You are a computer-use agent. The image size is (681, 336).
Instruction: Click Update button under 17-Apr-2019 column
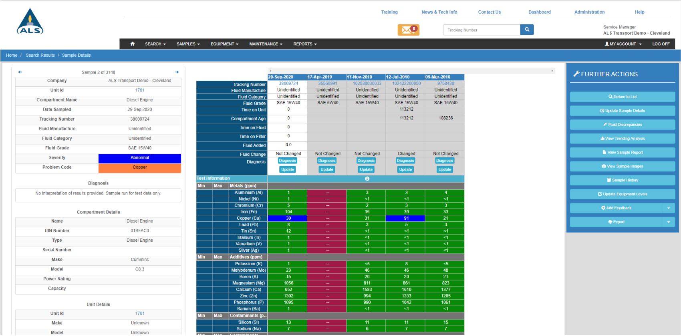click(327, 170)
